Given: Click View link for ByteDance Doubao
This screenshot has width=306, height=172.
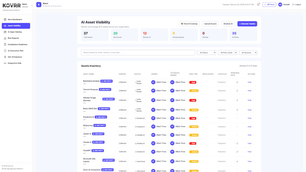Looking at the screenshot, I should point(249,82).
